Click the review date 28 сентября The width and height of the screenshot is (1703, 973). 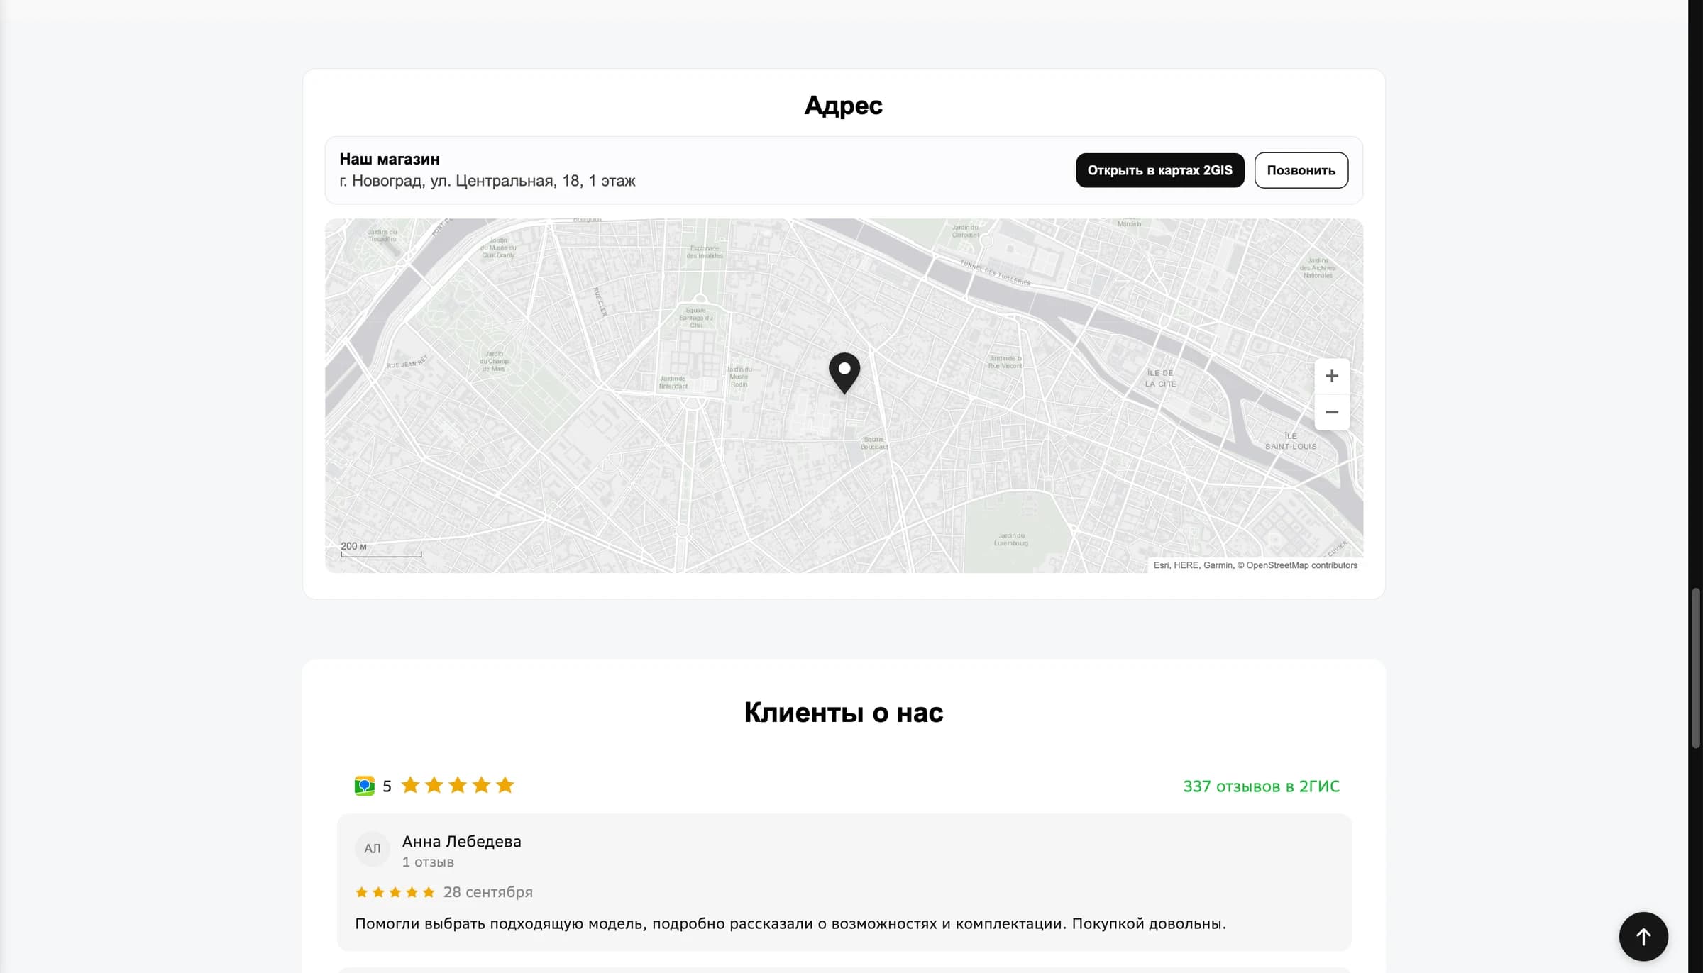487,892
